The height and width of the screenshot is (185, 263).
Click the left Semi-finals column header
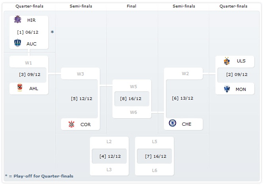tap(81, 6)
